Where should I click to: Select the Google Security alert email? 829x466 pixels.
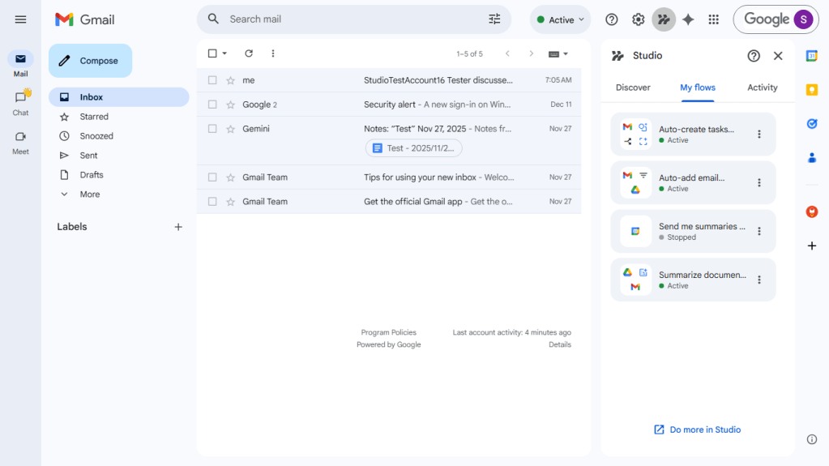point(212,105)
